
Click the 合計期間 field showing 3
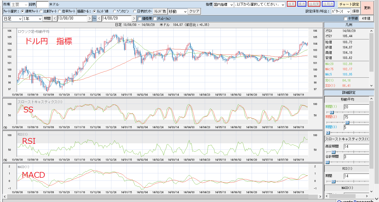point(356,157)
